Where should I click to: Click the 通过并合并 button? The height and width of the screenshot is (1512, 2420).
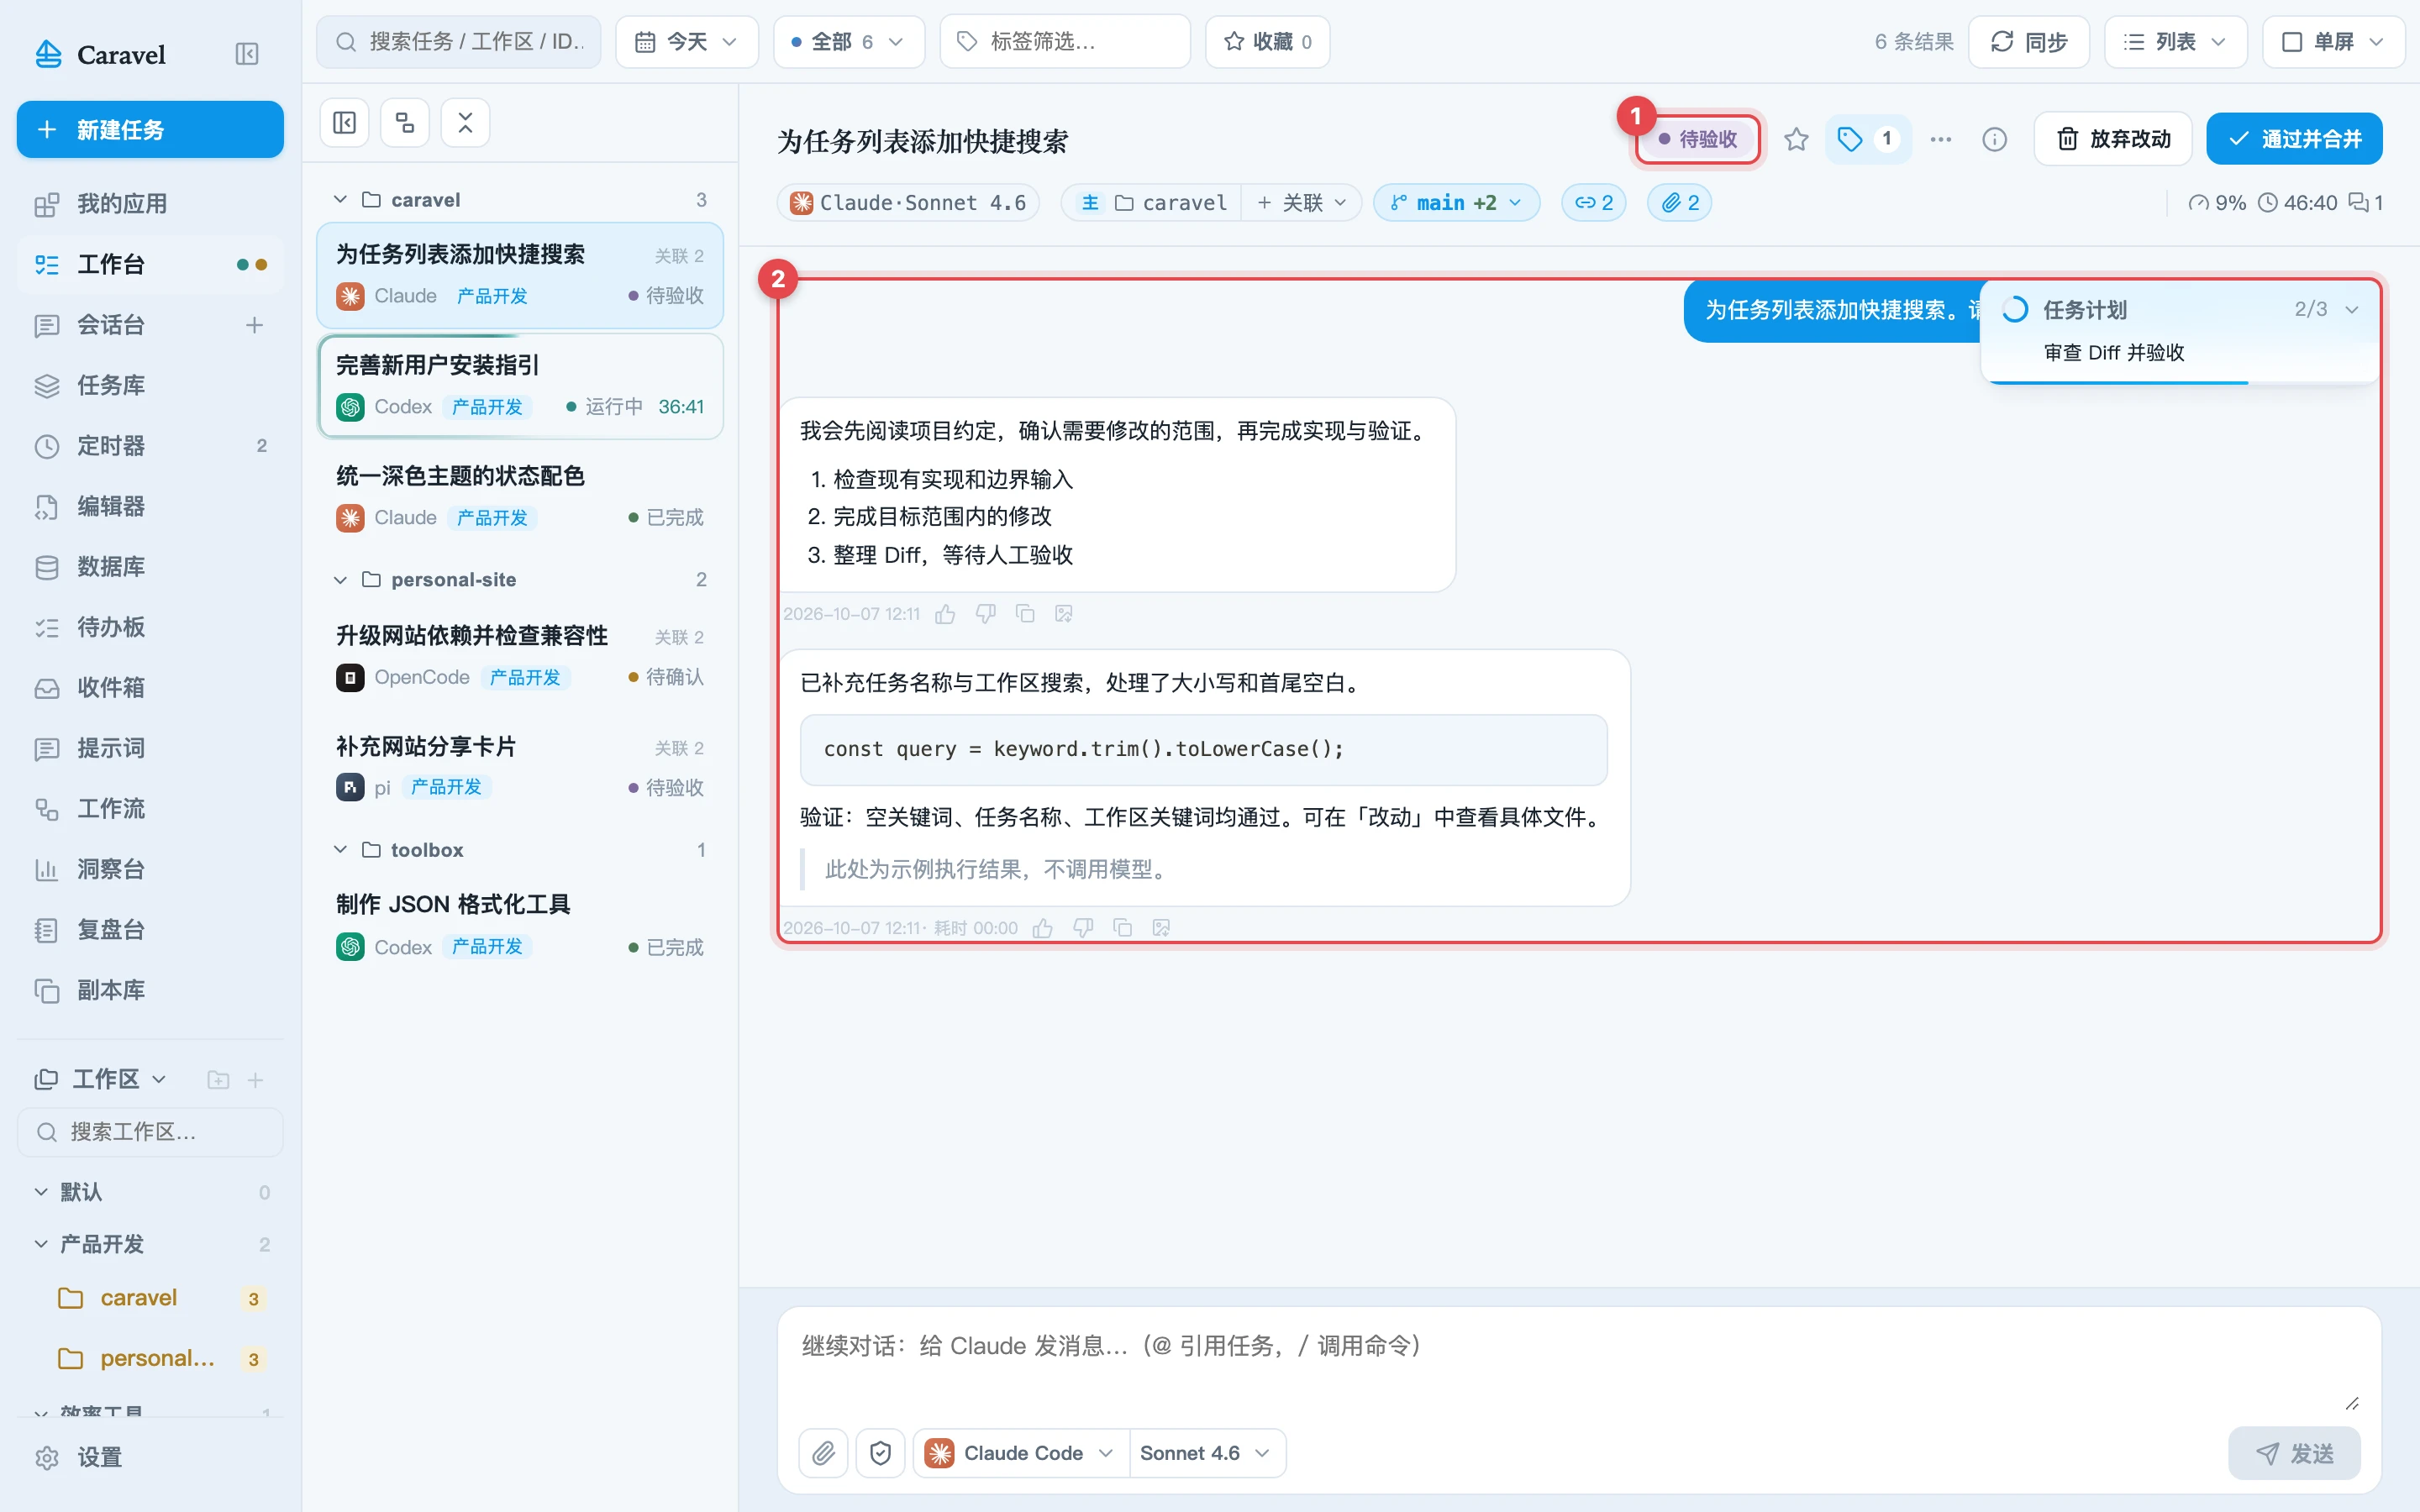pyautogui.click(x=2294, y=139)
